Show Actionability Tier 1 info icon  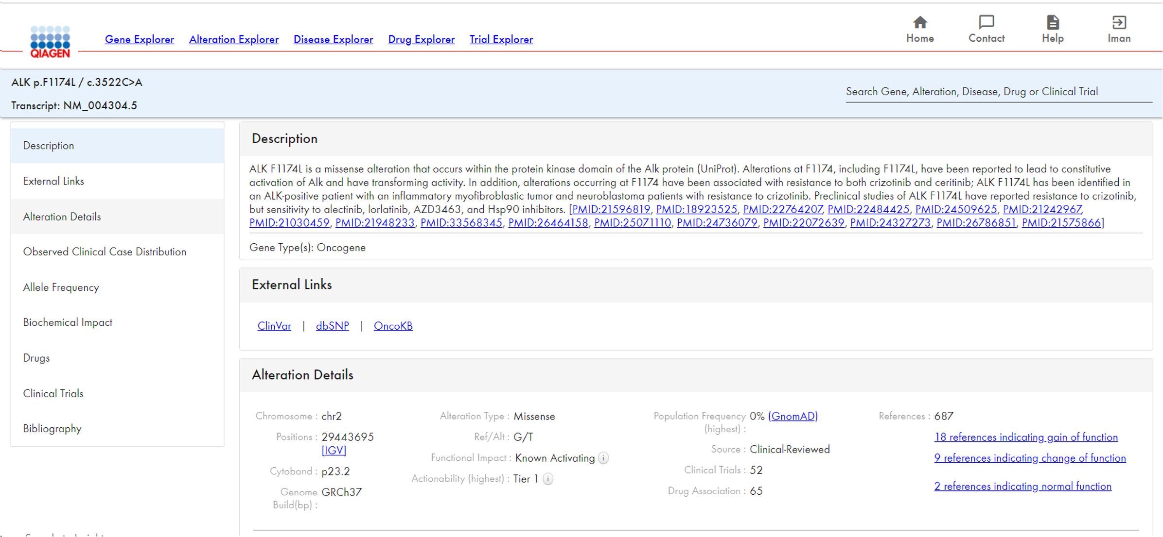tap(548, 479)
